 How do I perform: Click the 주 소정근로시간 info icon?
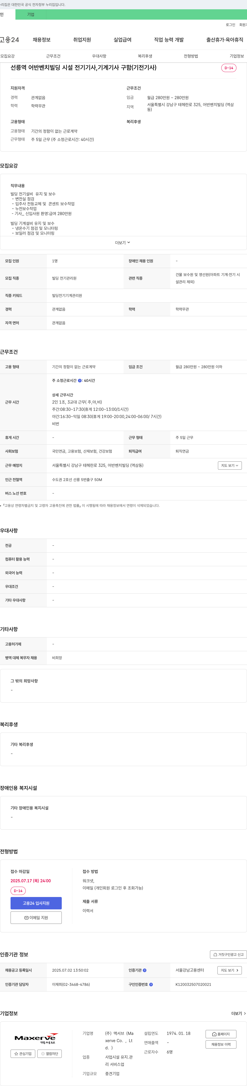(x=80, y=381)
